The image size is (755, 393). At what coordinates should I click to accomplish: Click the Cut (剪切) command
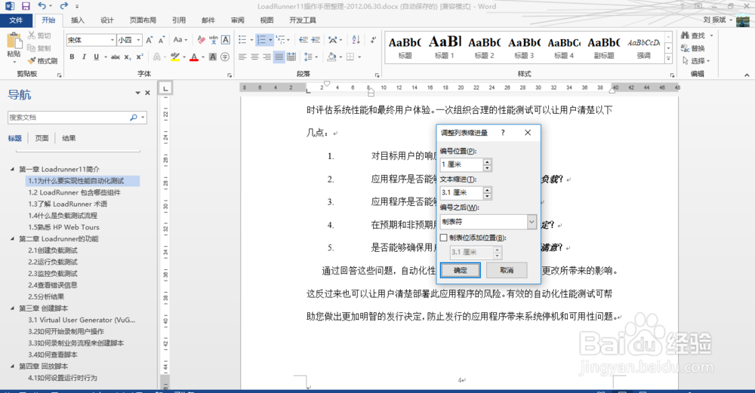[x=39, y=35]
